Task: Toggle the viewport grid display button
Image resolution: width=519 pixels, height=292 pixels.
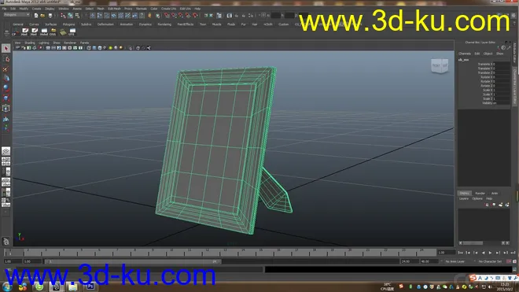Action: coord(48,48)
